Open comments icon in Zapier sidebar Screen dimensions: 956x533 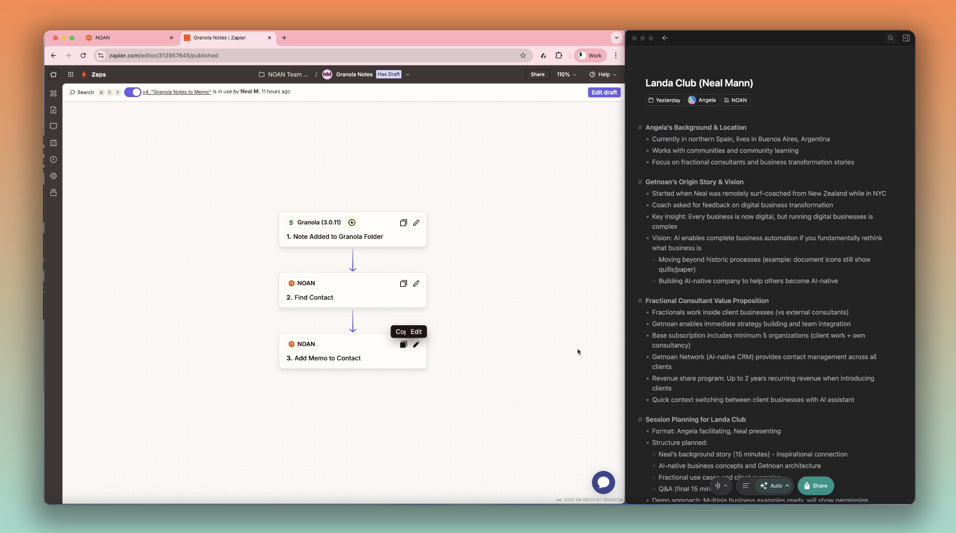[x=53, y=126]
